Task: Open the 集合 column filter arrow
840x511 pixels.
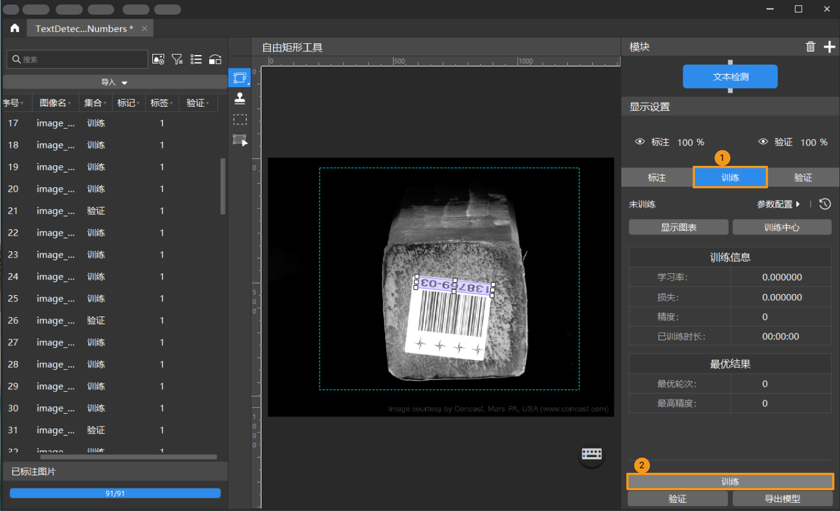Action: point(105,103)
